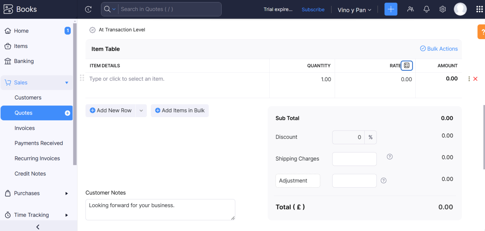Screen dimensions: 485x231
Task: Open Bulk Actions for the item table
Action: 439,49
